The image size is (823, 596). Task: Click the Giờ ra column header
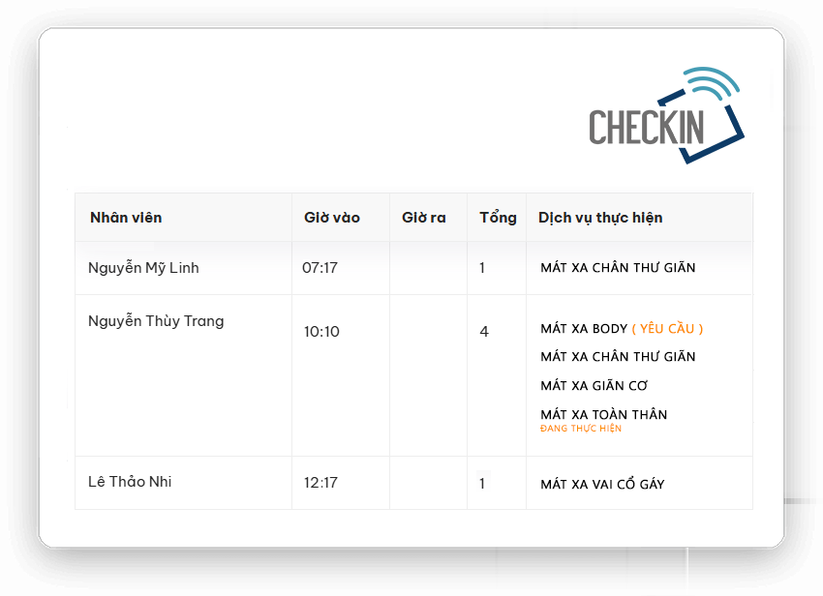[x=423, y=218]
